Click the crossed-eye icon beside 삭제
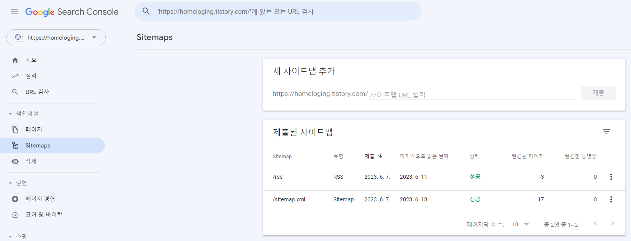This screenshot has width=631, height=241. pyautogui.click(x=15, y=161)
